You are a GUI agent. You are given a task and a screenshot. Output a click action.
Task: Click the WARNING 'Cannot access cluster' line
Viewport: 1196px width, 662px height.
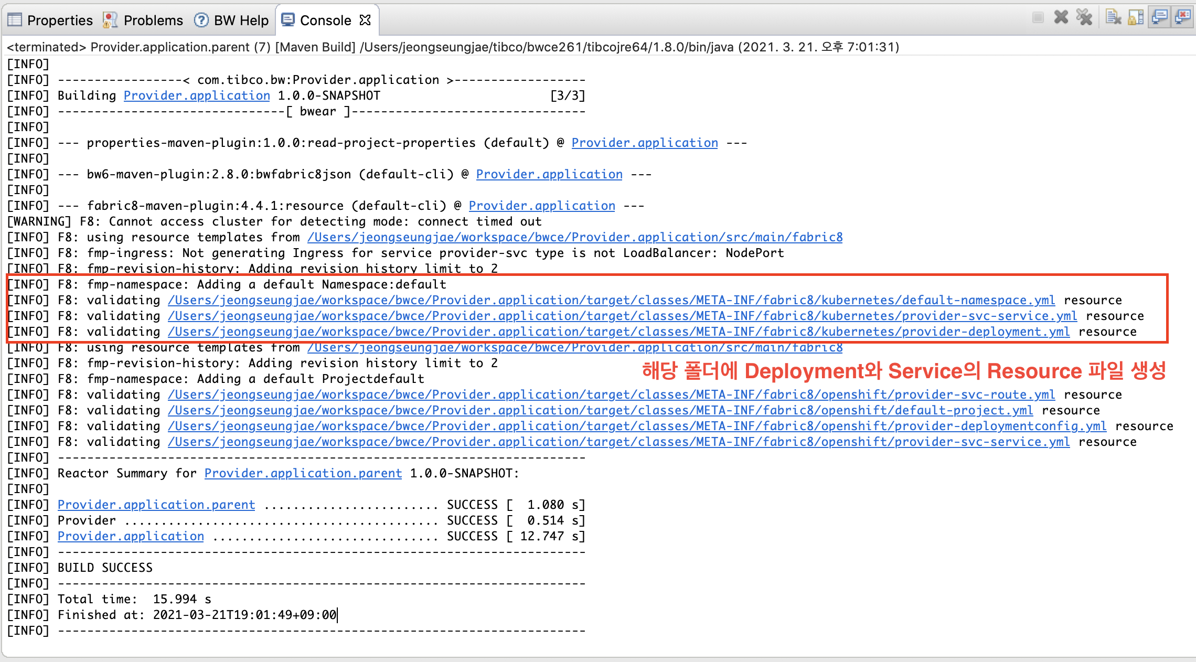coord(274,221)
